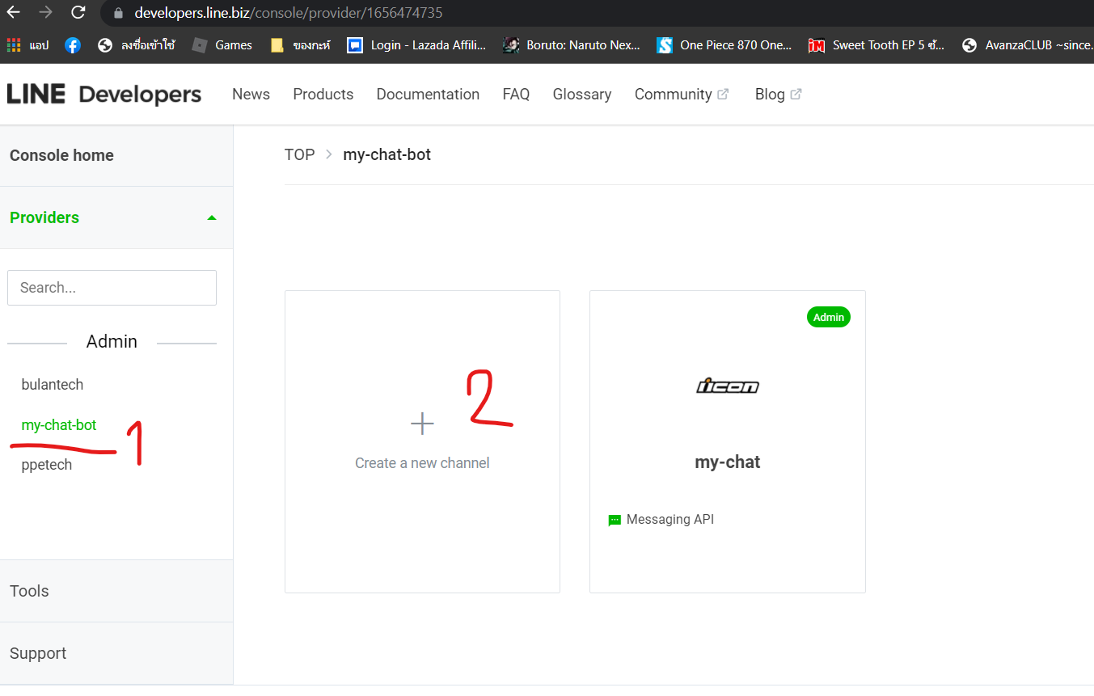1094x696 pixels.
Task: Click Create a new channel
Action: click(422, 462)
